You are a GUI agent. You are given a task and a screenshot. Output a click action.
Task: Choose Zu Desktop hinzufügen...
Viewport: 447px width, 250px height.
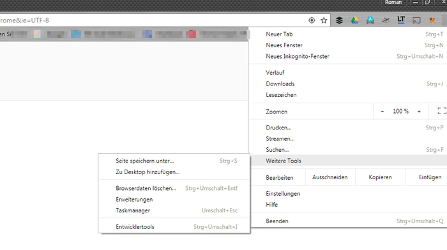[x=174, y=172]
